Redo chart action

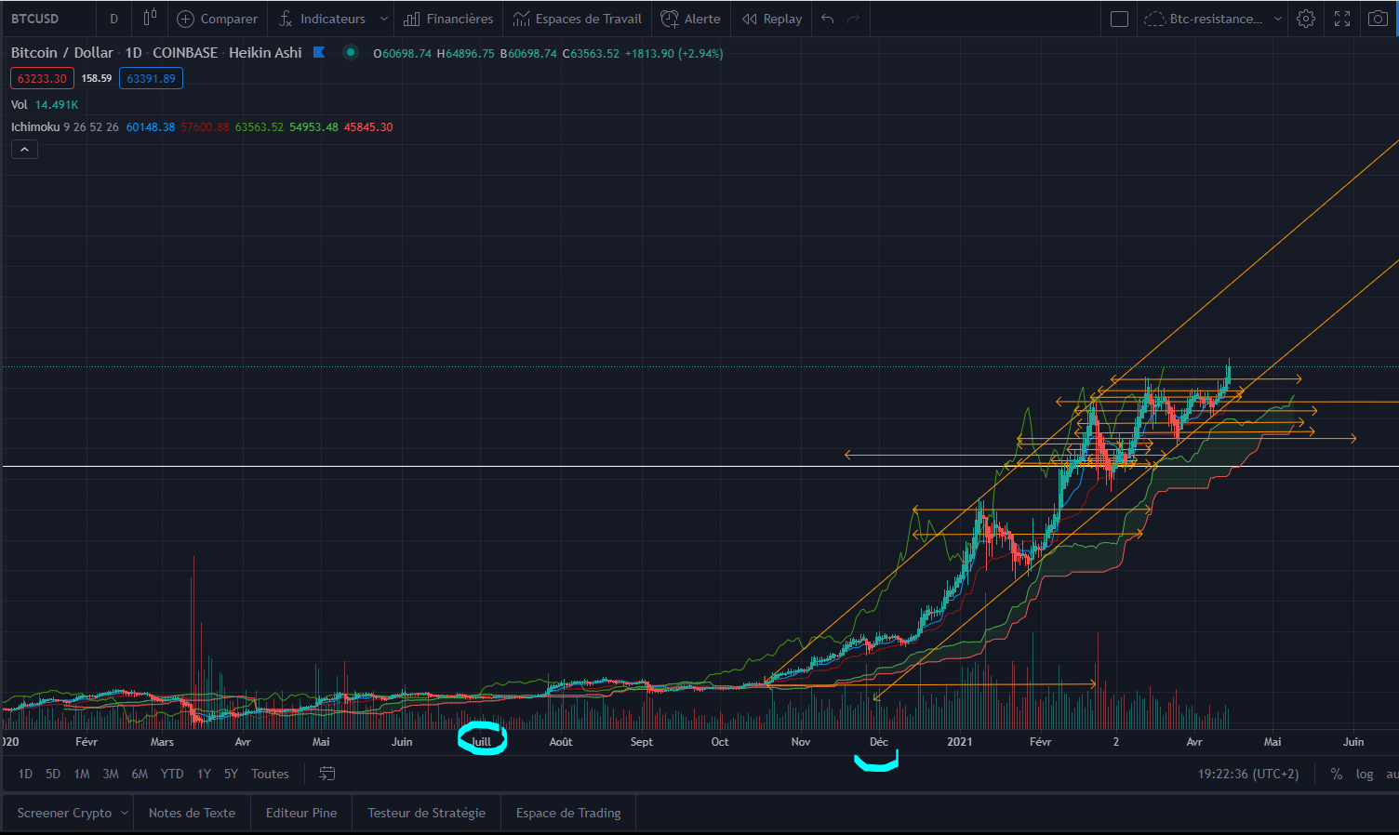[853, 19]
